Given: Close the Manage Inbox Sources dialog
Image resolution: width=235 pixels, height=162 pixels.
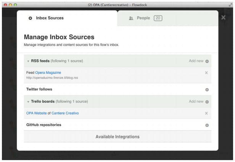Looking at the screenshot, I should (x=223, y=17).
